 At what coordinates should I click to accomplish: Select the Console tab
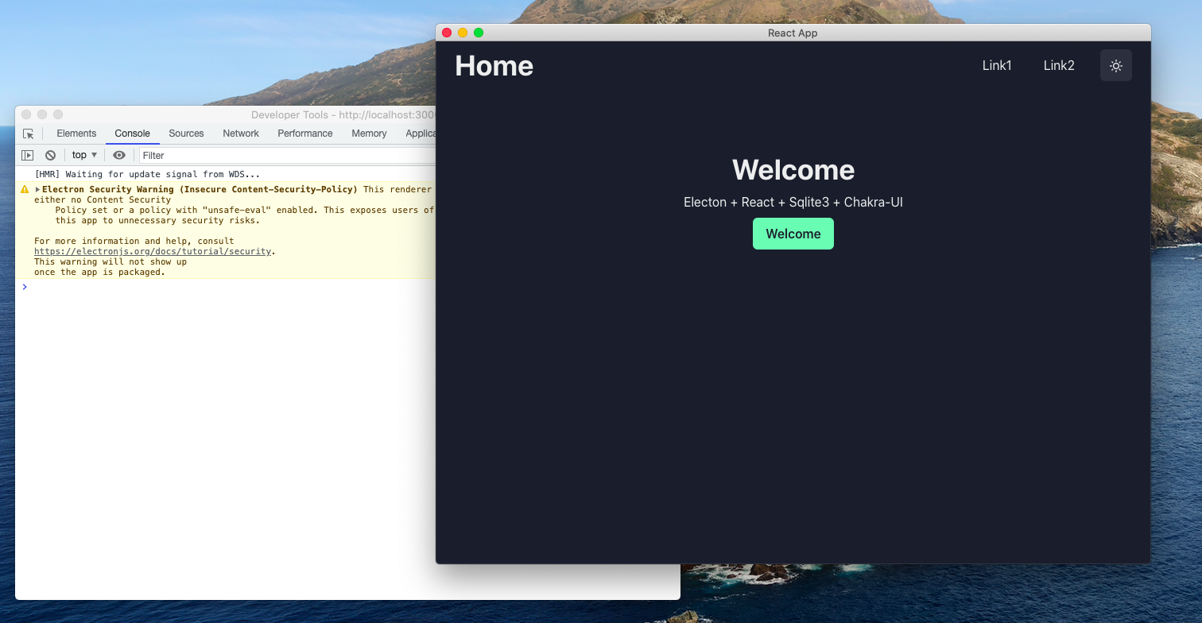coord(132,133)
